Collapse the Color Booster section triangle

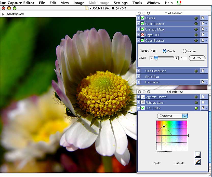(x=138, y=40)
